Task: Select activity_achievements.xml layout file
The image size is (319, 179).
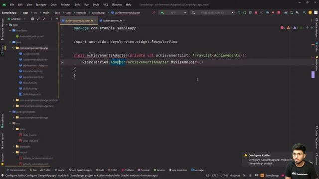Action: coord(36,158)
